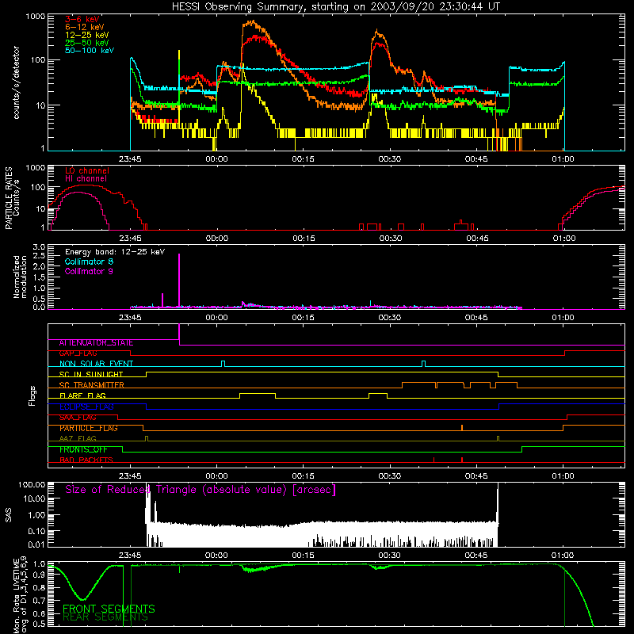Click the PARTICLE RATES axis title

[9, 198]
